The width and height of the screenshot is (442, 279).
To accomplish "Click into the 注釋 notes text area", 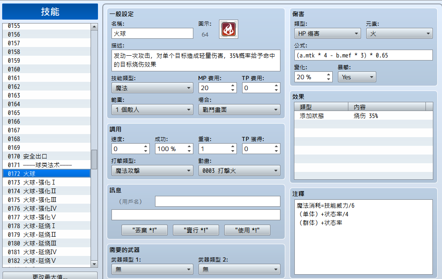I will coord(363,237).
